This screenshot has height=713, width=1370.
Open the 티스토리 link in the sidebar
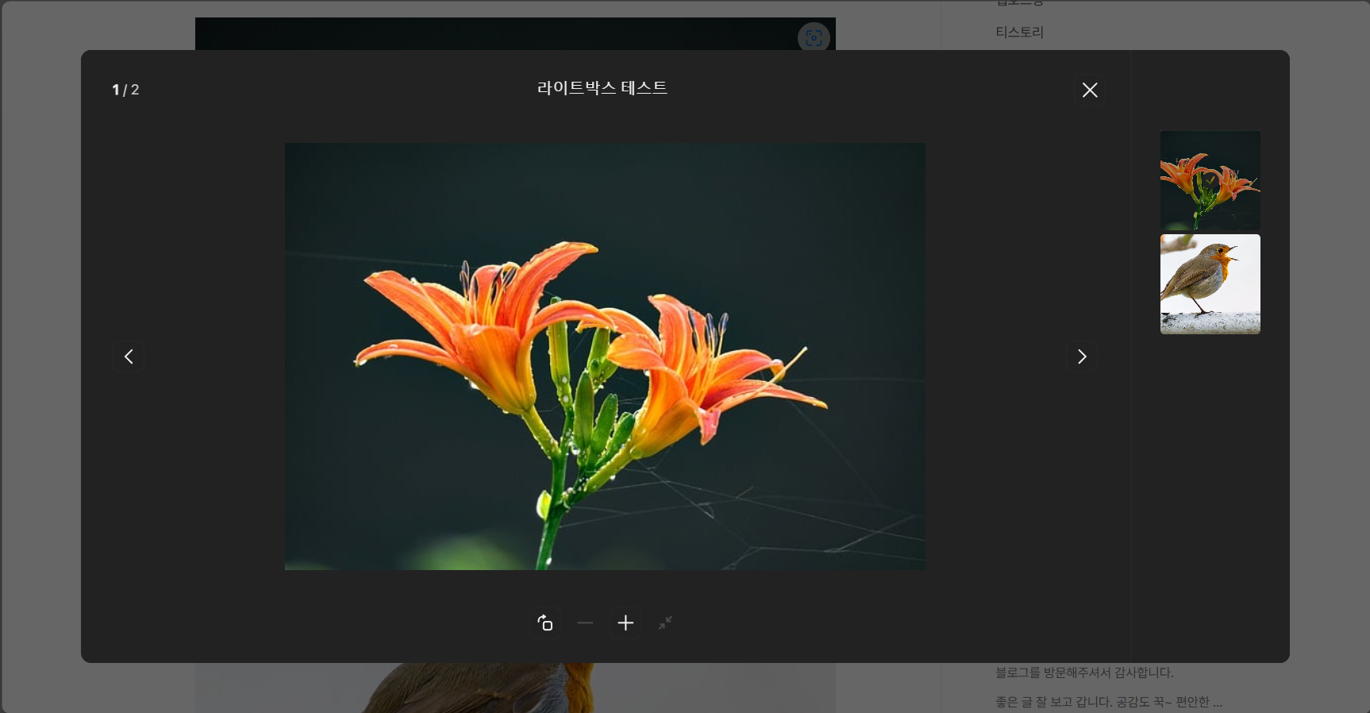click(x=1020, y=33)
